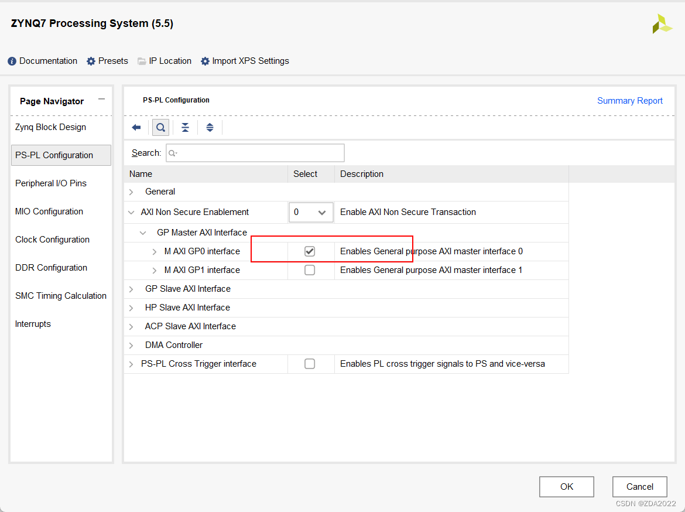
Task: Click inside the Search input field
Action: pyautogui.click(x=255, y=153)
